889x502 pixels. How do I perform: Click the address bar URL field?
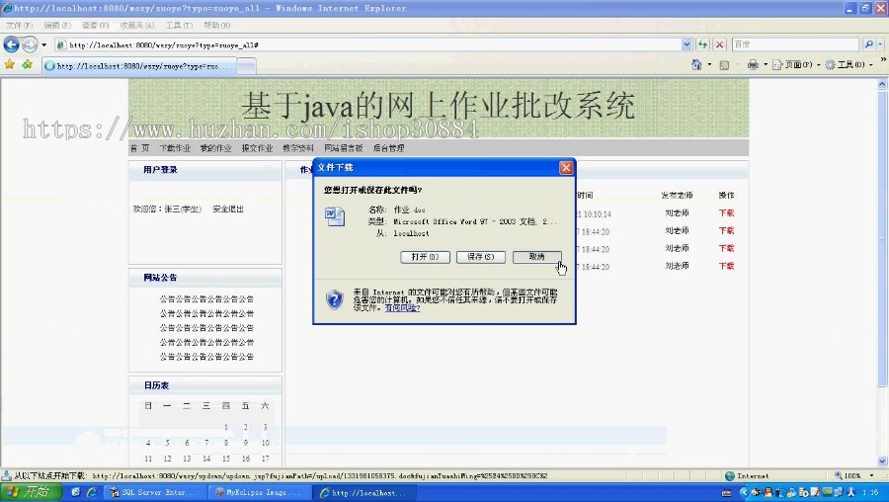(x=368, y=44)
